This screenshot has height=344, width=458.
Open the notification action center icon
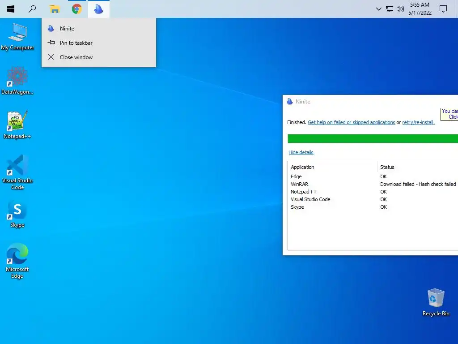pyautogui.click(x=443, y=9)
